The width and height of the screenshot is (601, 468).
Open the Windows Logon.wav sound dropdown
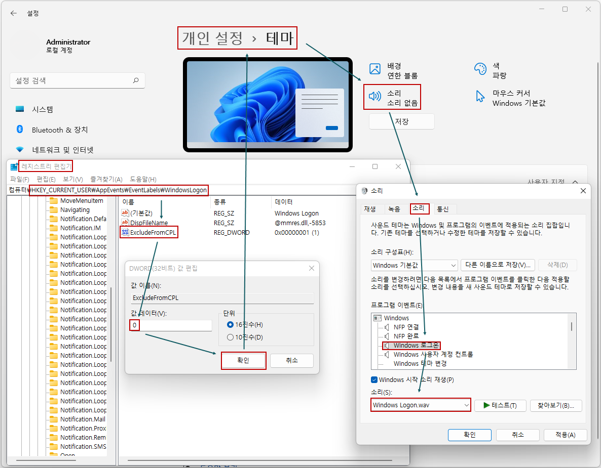pos(421,405)
